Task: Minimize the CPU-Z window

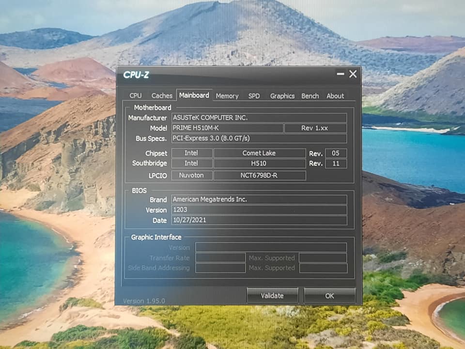Action: pos(340,74)
